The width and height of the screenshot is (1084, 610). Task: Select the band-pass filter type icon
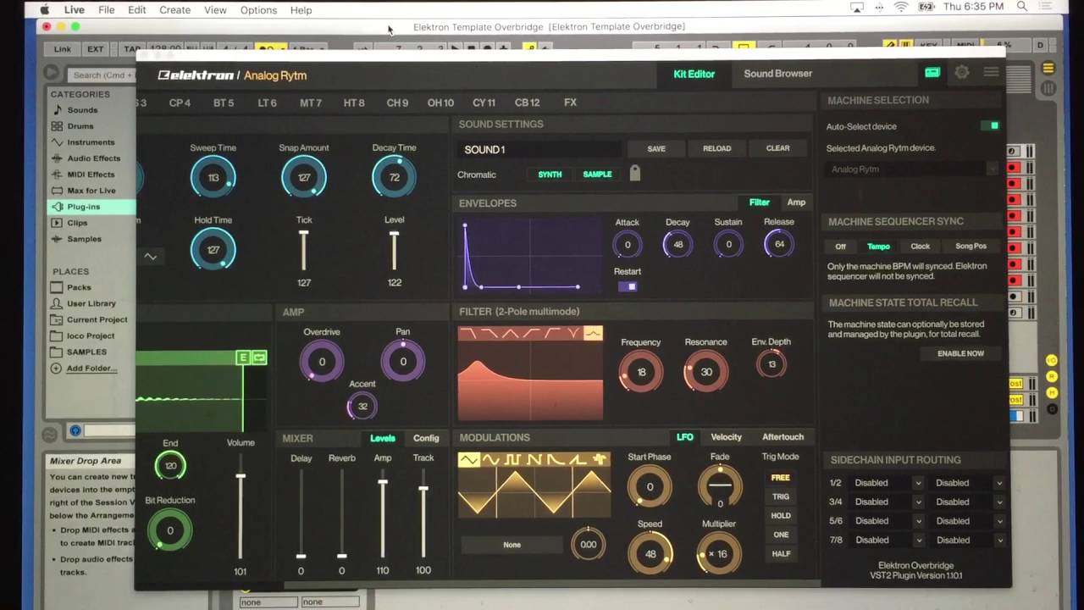point(510,334)
